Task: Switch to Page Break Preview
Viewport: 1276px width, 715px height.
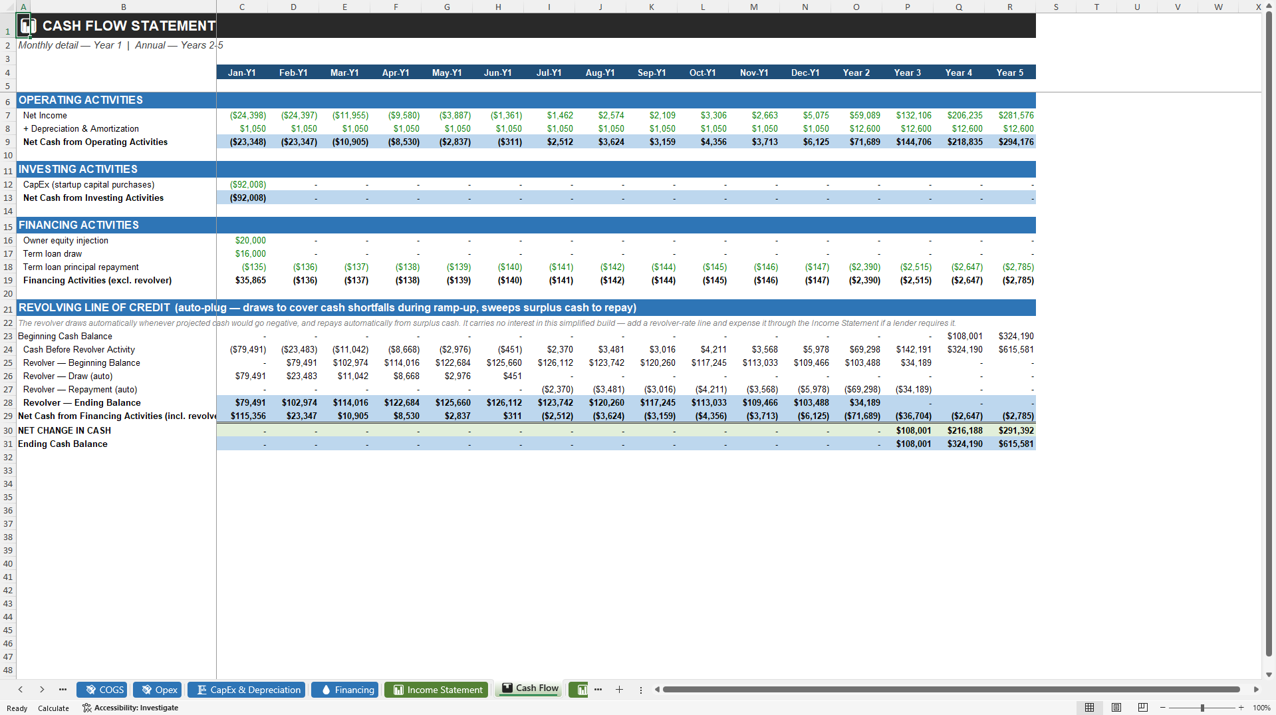Action: click(x=1142, y=708)
